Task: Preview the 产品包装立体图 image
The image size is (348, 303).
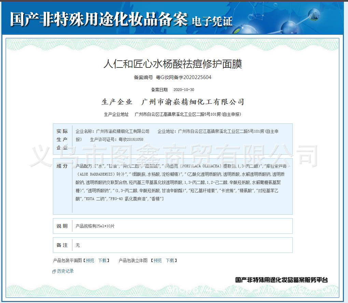Action: (x=157, y=260)
